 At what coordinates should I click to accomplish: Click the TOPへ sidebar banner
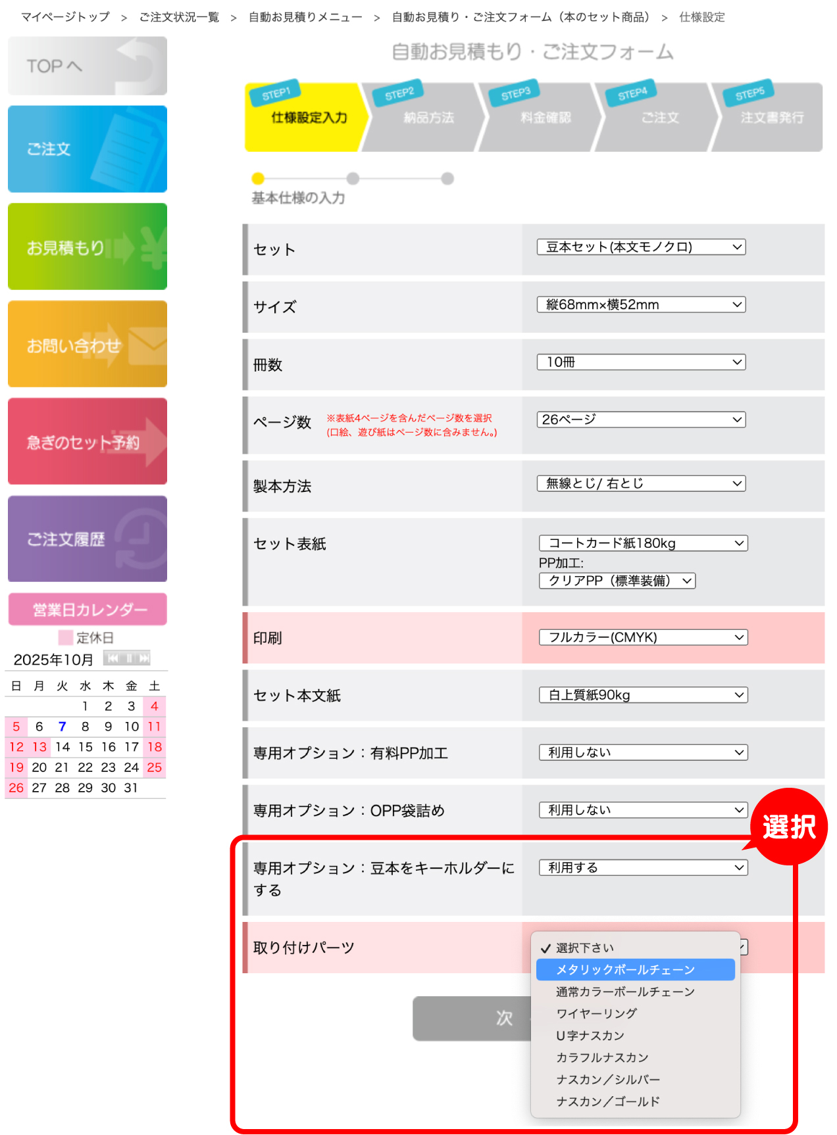pyautogui.click(x=88, y=66)
